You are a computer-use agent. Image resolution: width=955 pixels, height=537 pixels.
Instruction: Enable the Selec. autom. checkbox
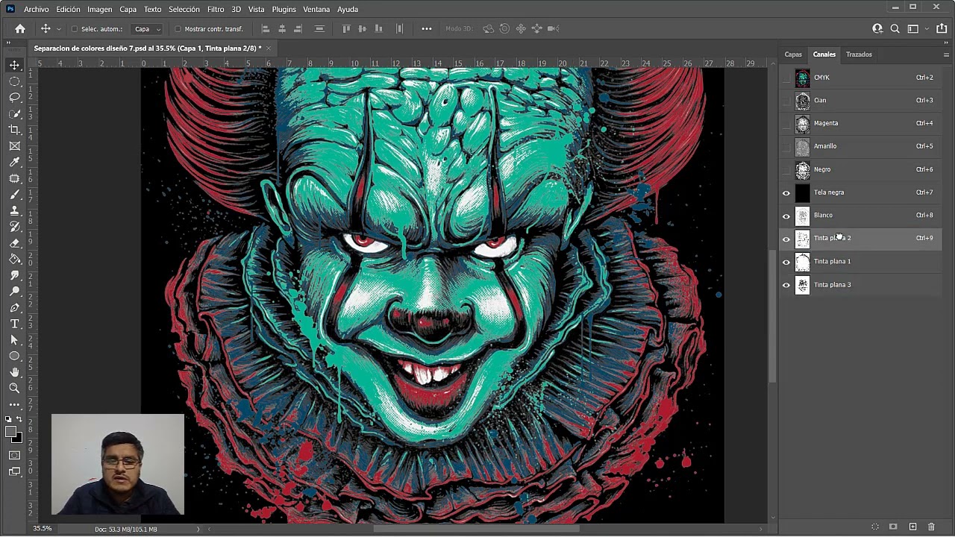75,29
